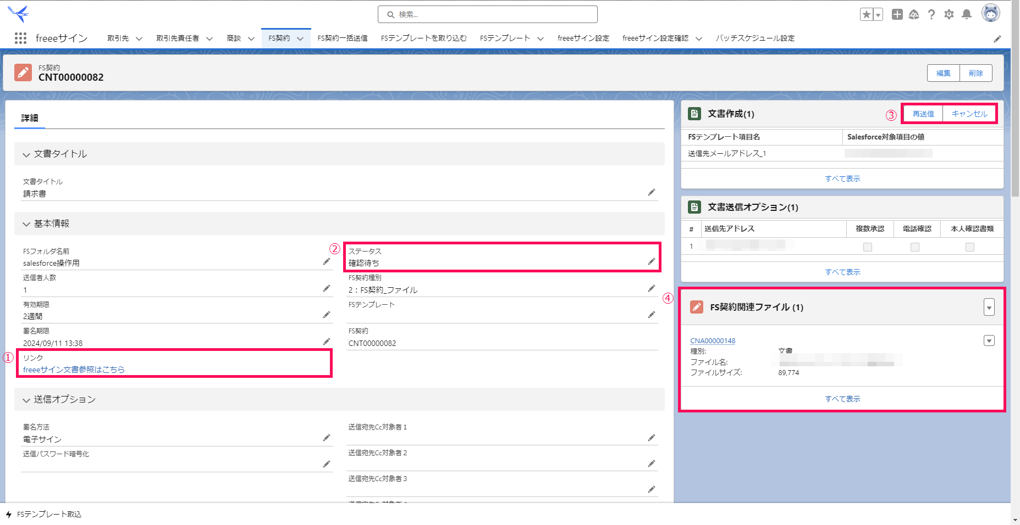Screen dimensions: 1020x525
Task: Go to the 取引先 tab
Action: point(118,38)
